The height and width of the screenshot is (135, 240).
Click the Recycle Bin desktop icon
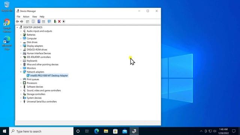click(7, 7)
